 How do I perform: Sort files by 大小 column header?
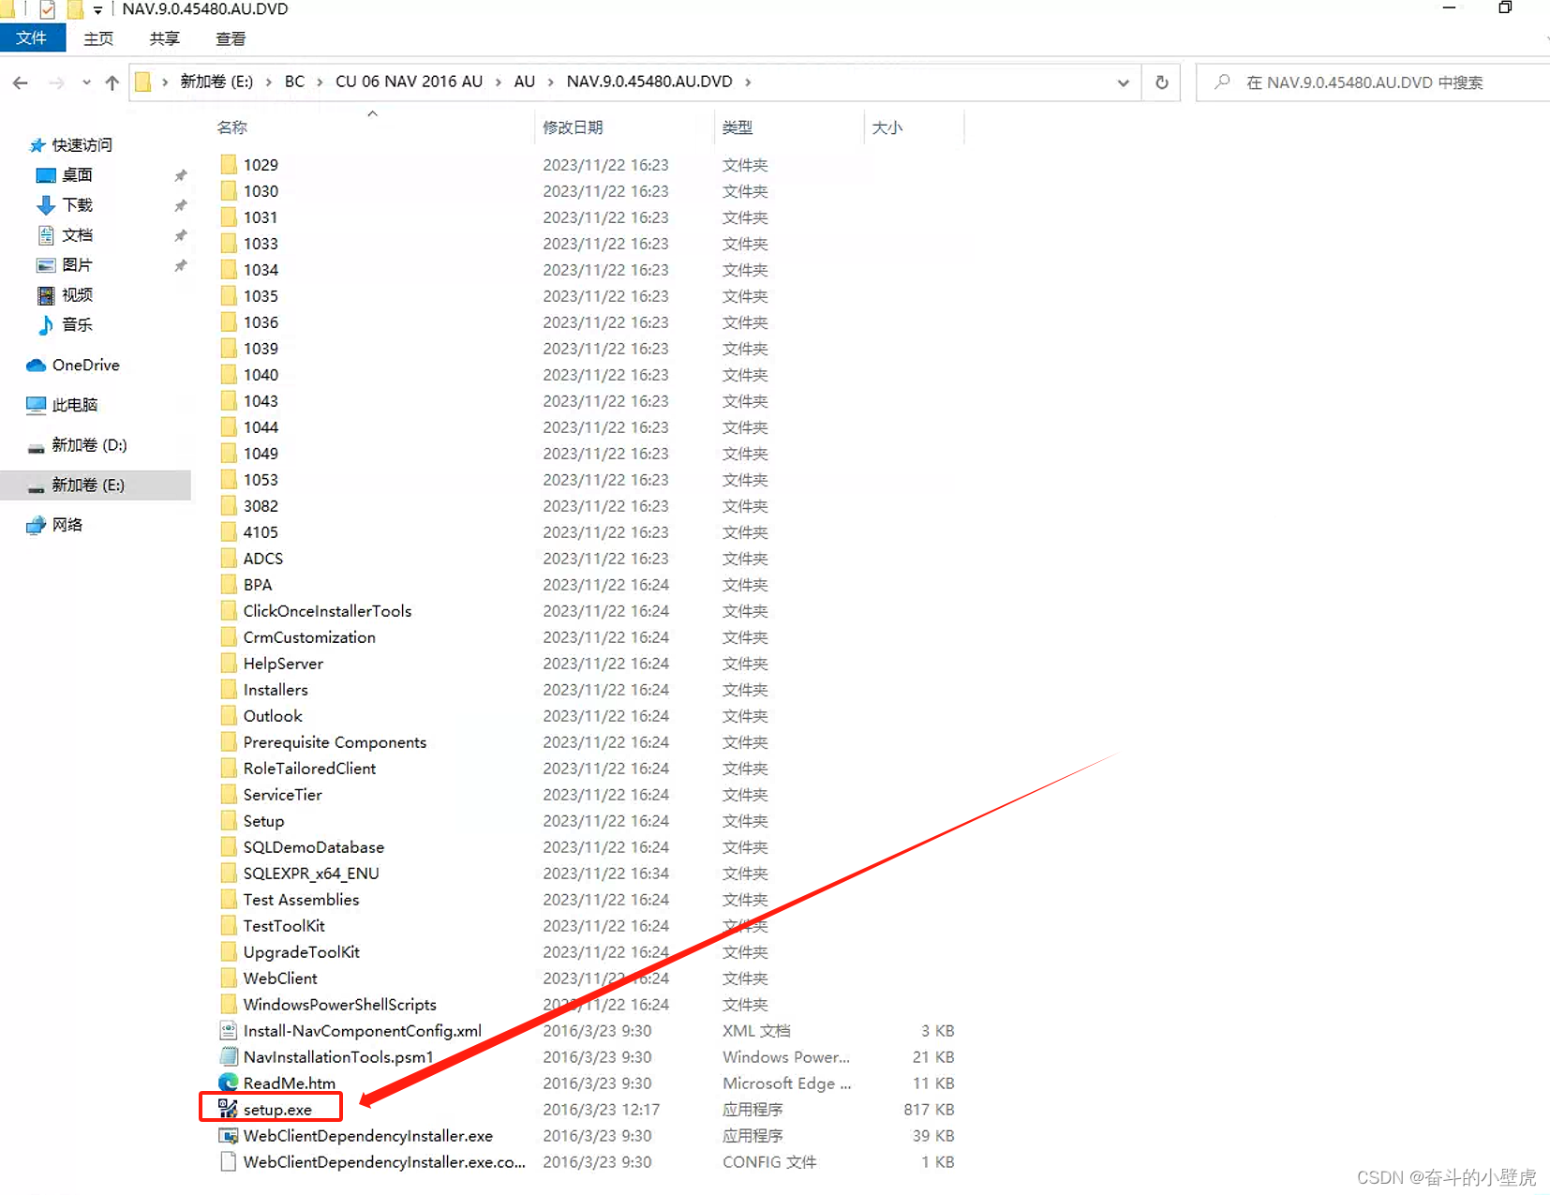tap(887, 127)
